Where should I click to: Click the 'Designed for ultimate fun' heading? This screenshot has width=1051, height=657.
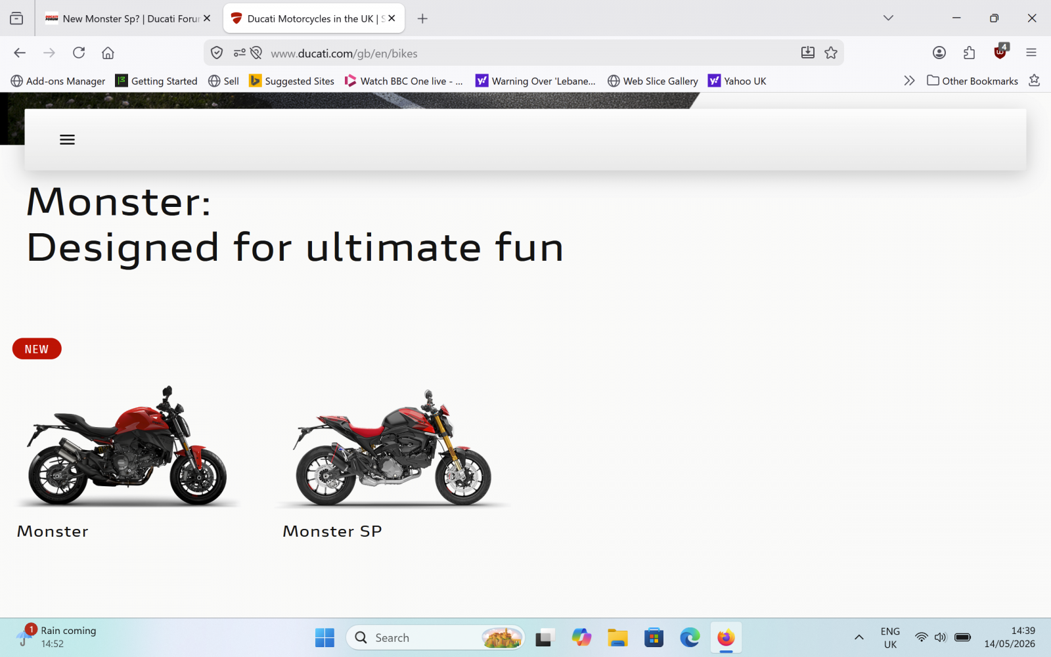pos(295,248)
